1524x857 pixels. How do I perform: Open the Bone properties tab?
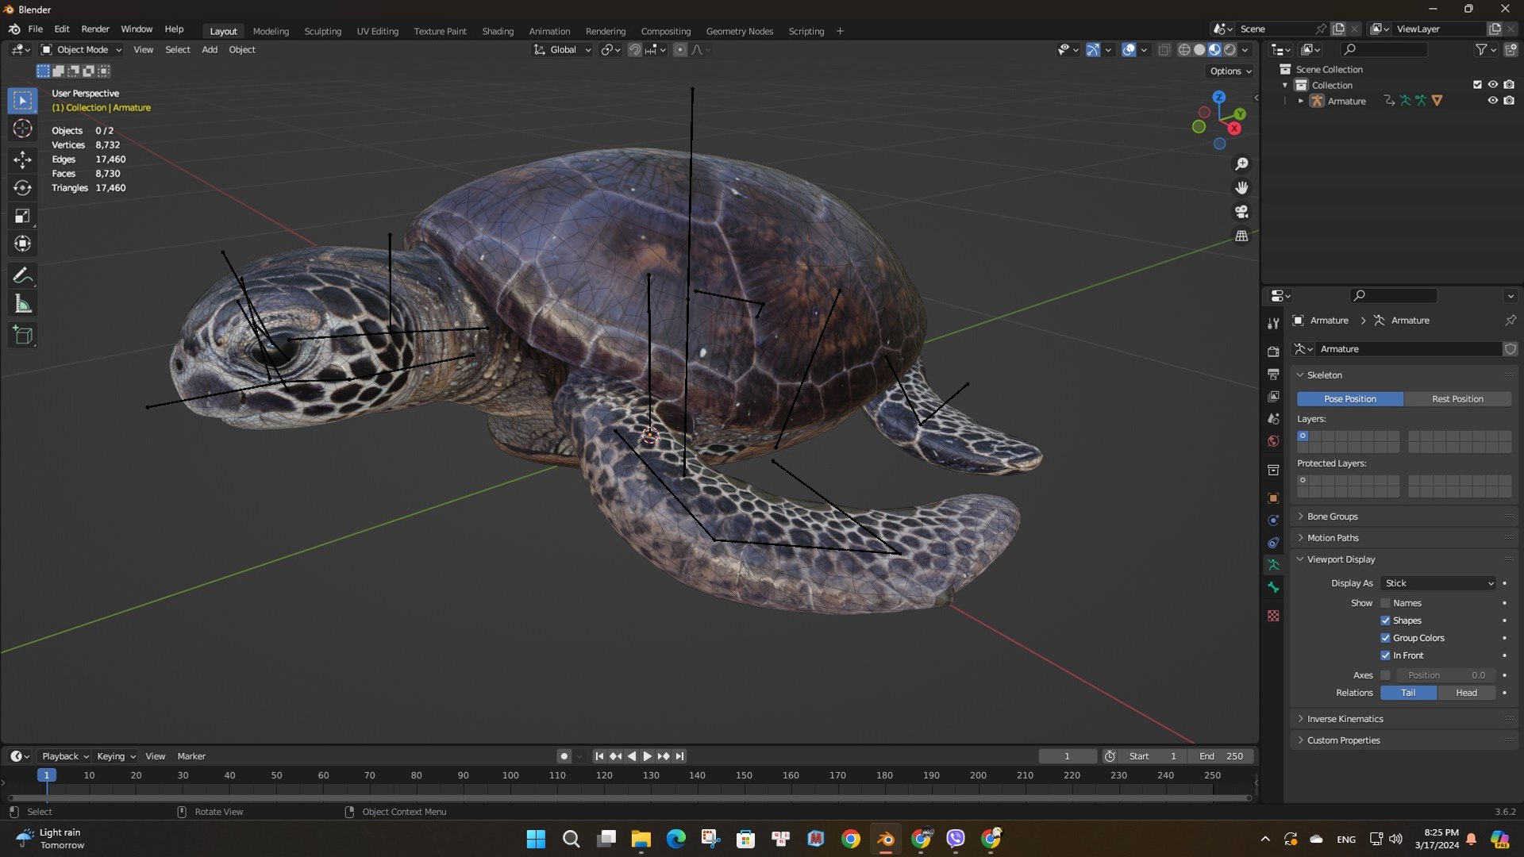[1273, 587]
